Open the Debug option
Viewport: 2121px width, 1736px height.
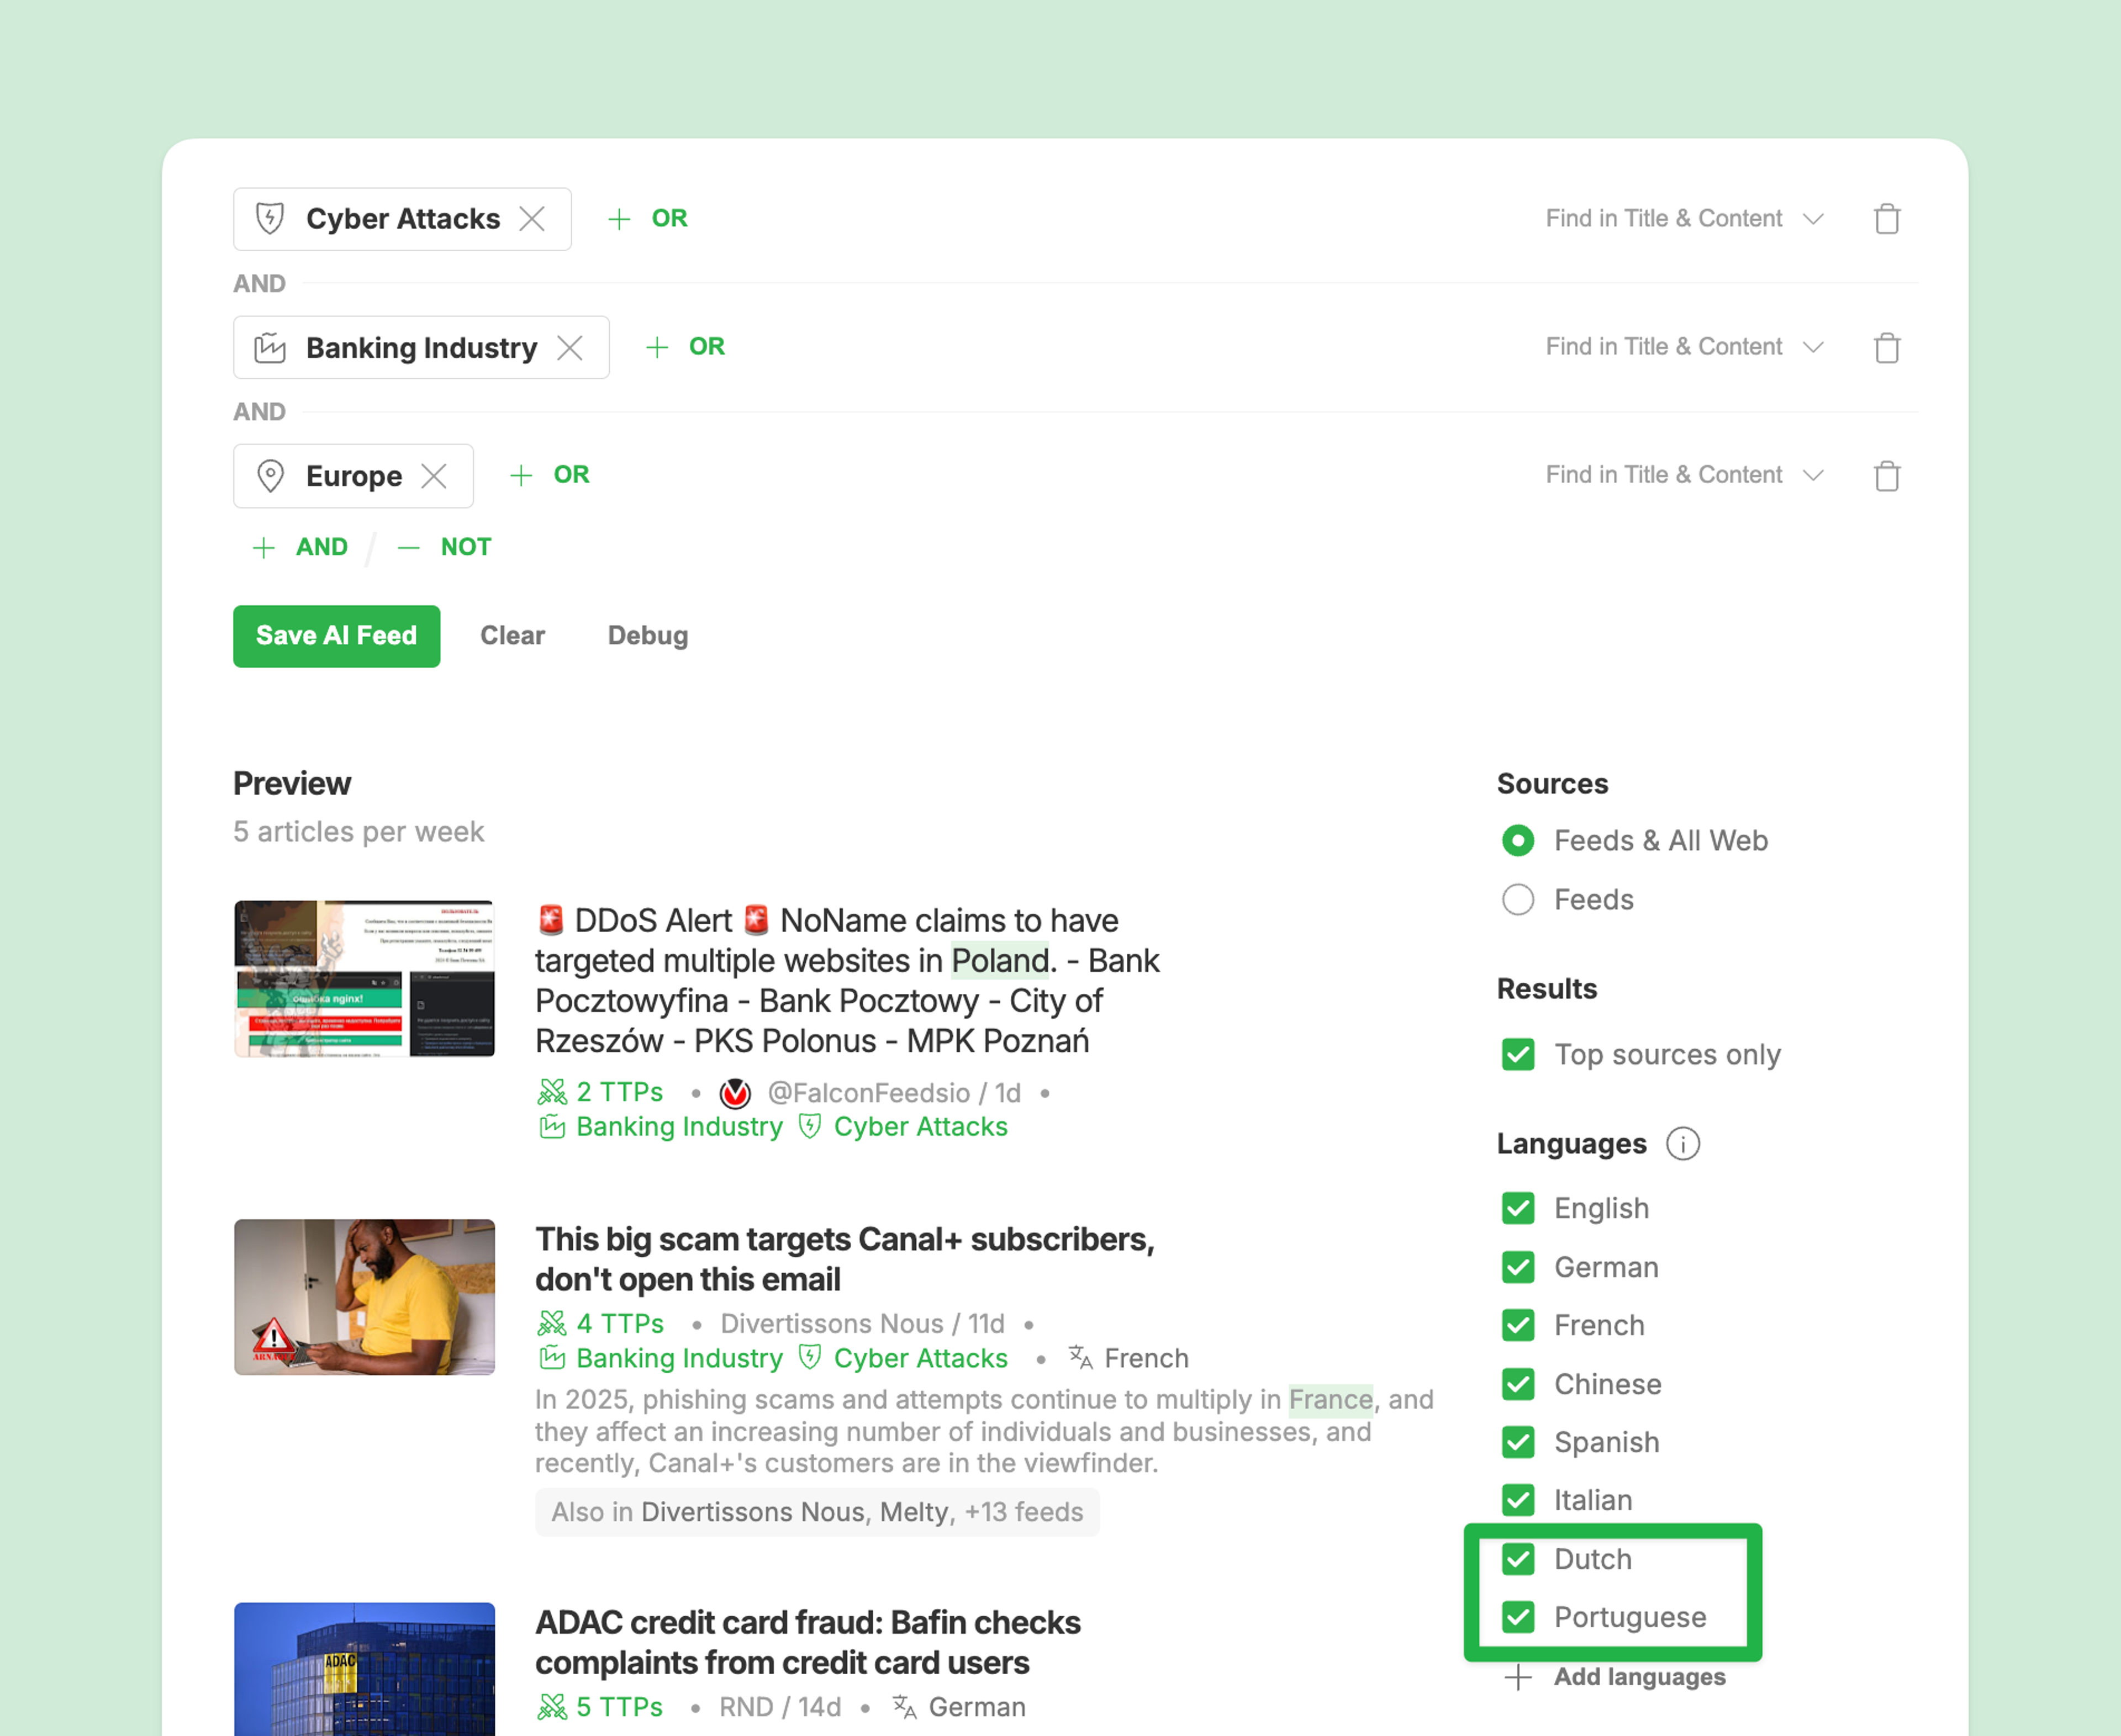point(648,636)
